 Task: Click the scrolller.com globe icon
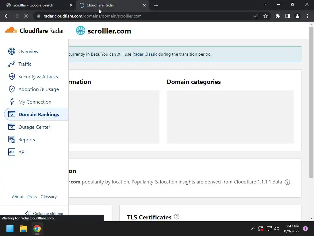(81, 30)
